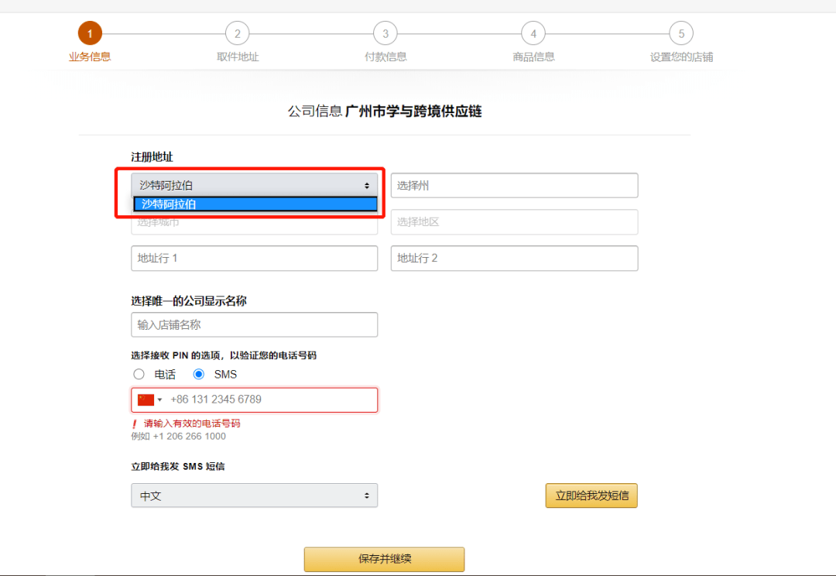
Task: Focus the 选择州 field
Action: pyautogui.click(x=514, y=185)
